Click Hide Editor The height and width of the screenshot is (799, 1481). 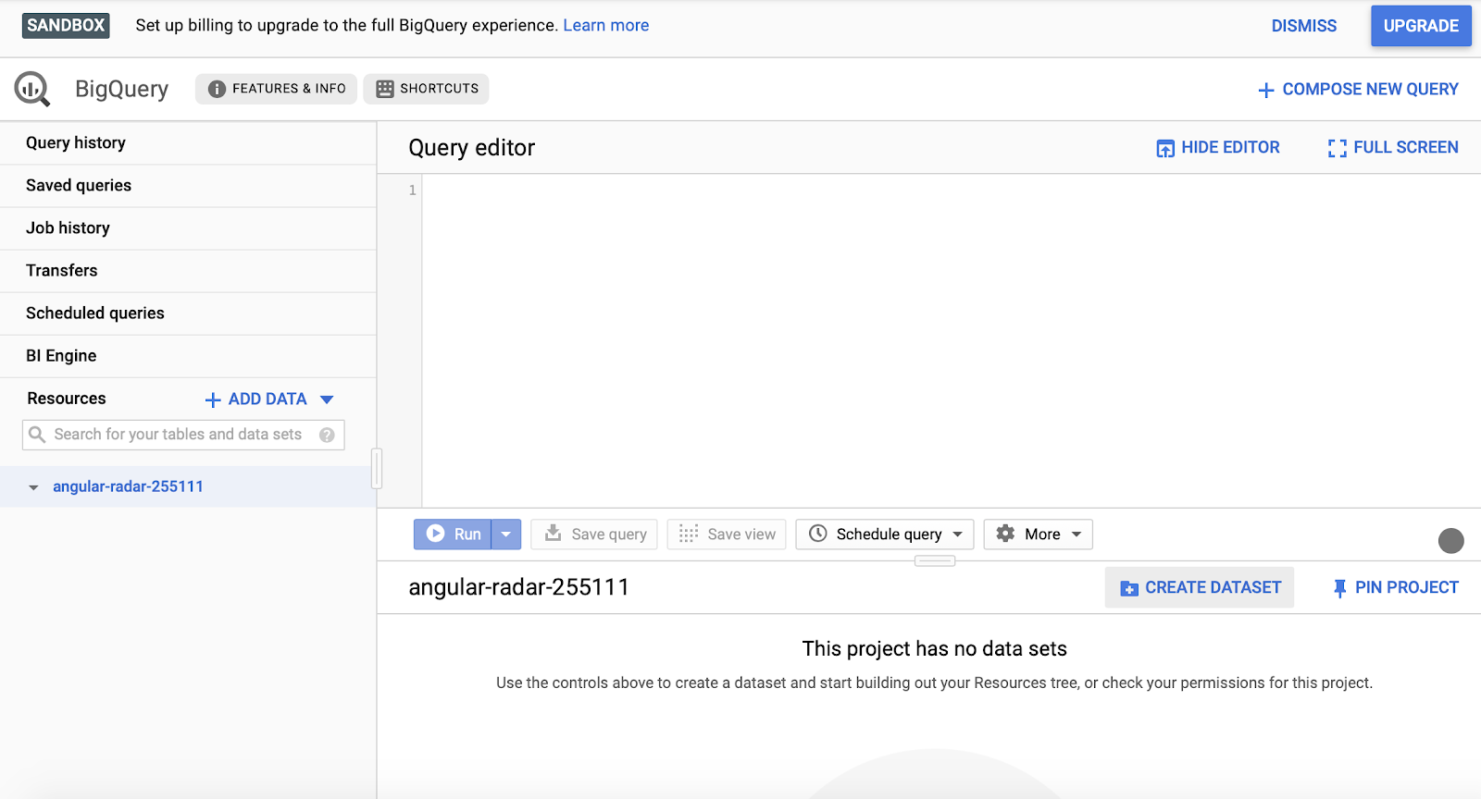pyautogui.click(x=1218, y=148)
